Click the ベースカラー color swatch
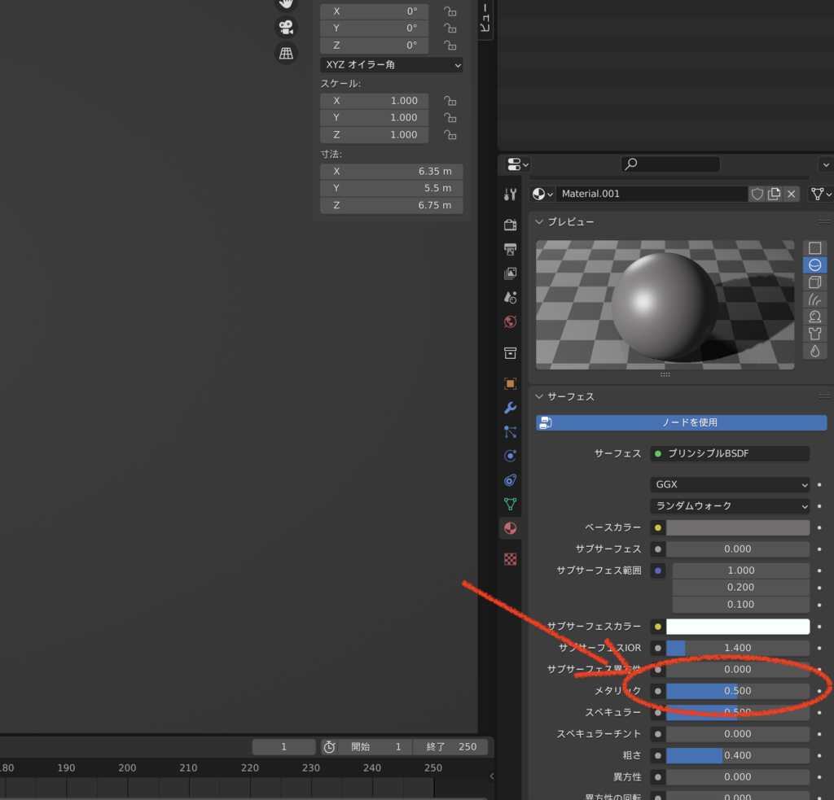 coord(737,527)
